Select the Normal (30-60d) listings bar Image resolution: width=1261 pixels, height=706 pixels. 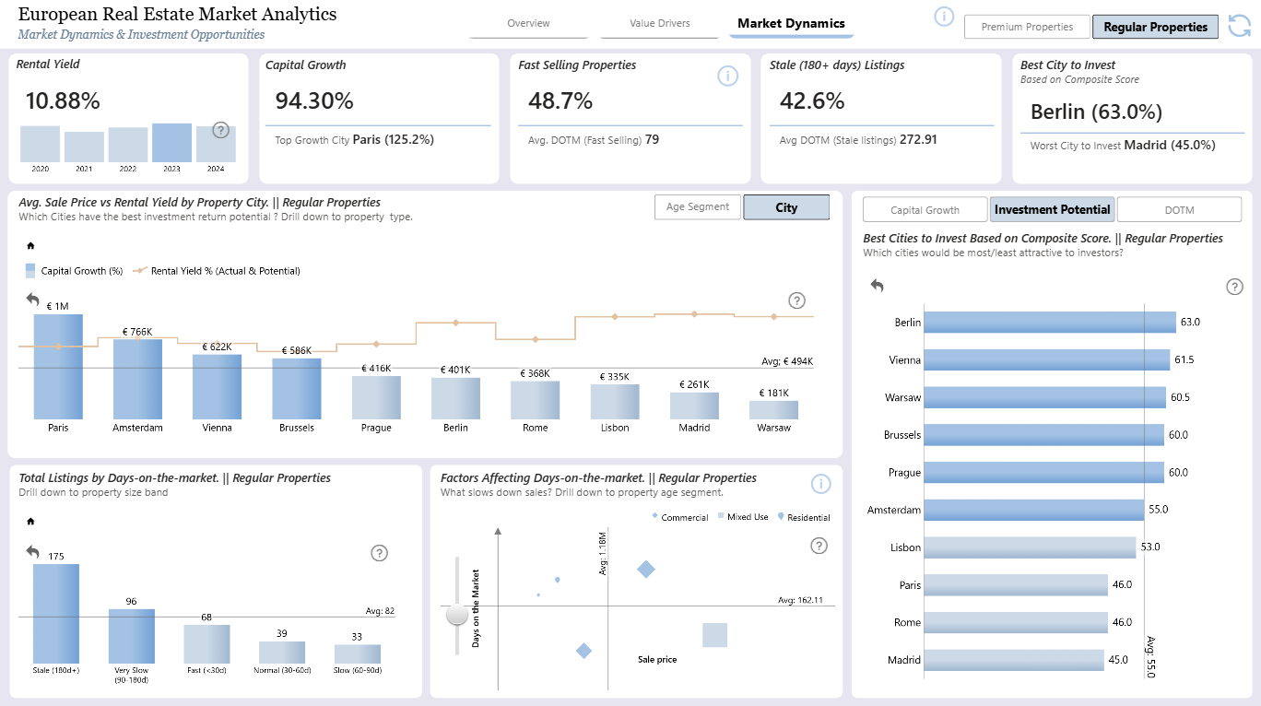[282, 653]
